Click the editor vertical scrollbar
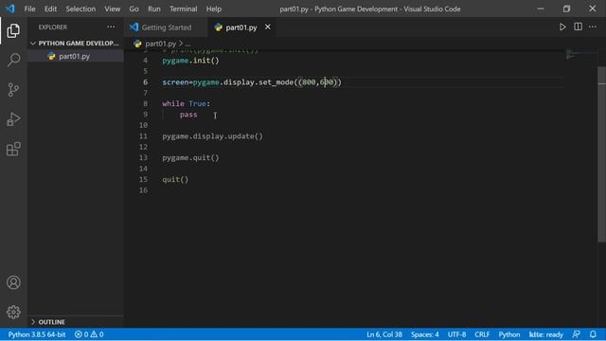This screenshot has height=341, width=606. [601, 154]
